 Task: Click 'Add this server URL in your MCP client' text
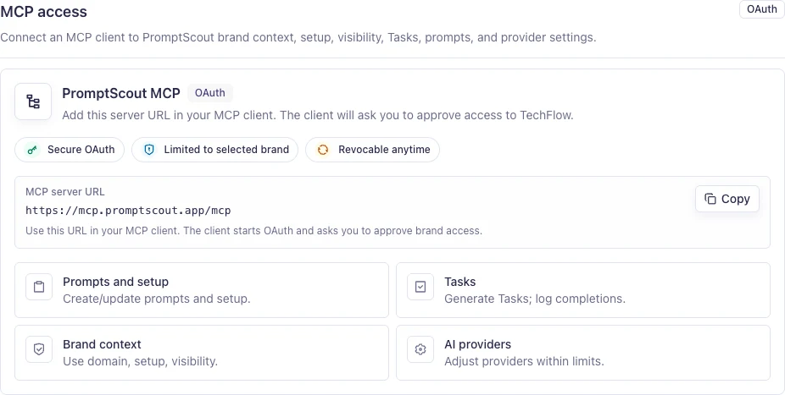click(318, 115)
